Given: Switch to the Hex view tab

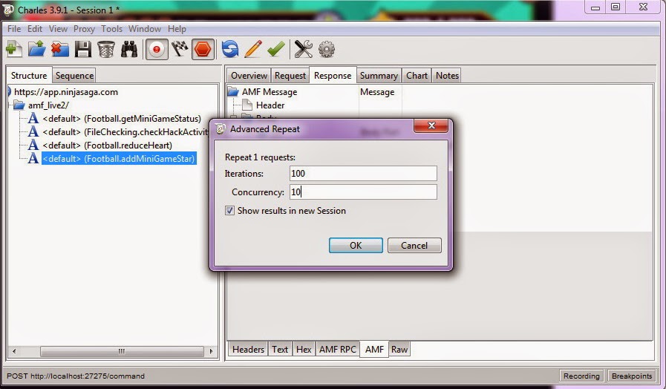Looking at the screenshot, I should (304, 349).
